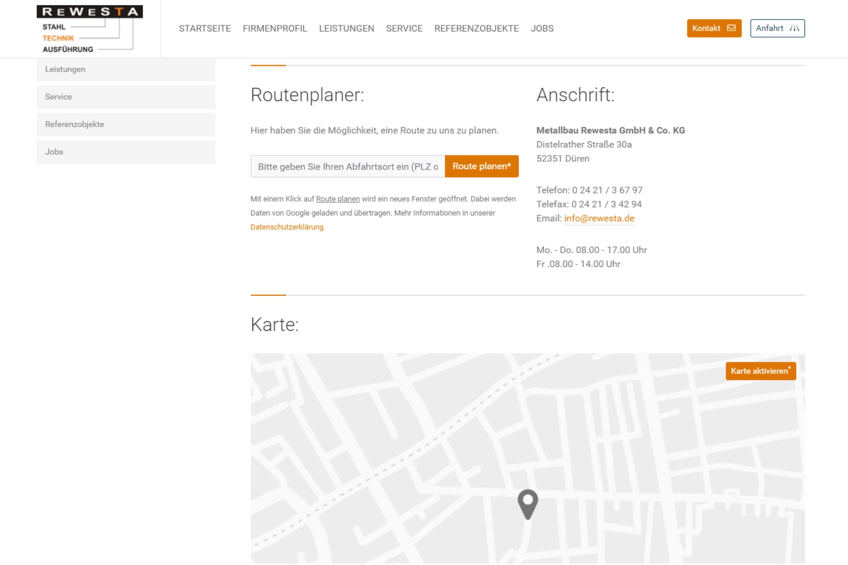
Task: Select Leistungen in the sidebar
Action: coord(126,69)
